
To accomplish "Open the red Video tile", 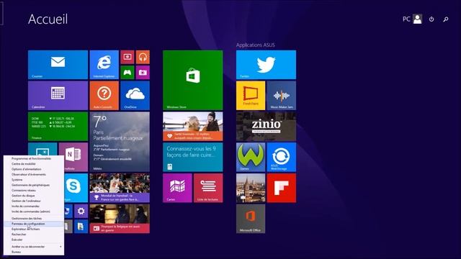I will tap(127, 57).
